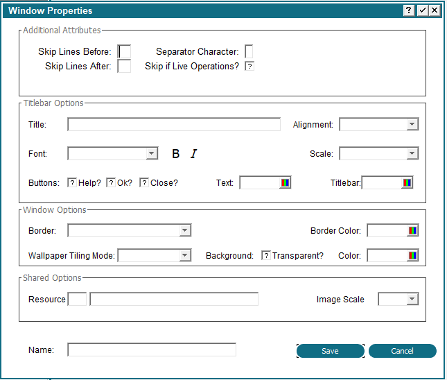Click the Background: label

pyautogui.click(x=229, y=256)
